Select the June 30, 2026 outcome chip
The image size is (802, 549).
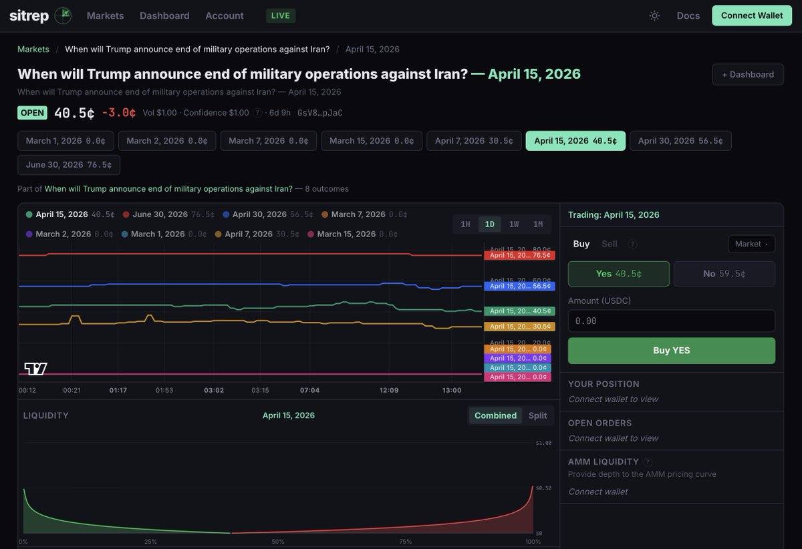pos(69,165)
